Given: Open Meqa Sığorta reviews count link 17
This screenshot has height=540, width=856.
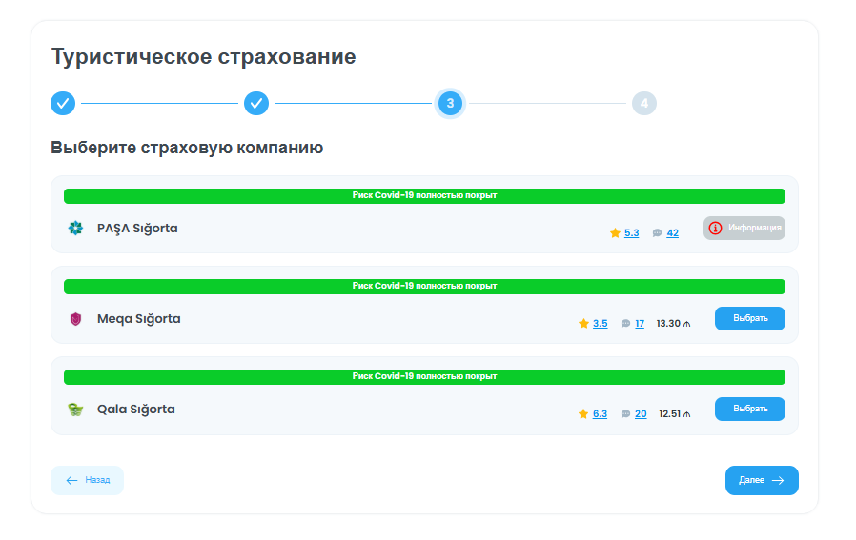Looking at the screenshot, I should pos(640,324).
